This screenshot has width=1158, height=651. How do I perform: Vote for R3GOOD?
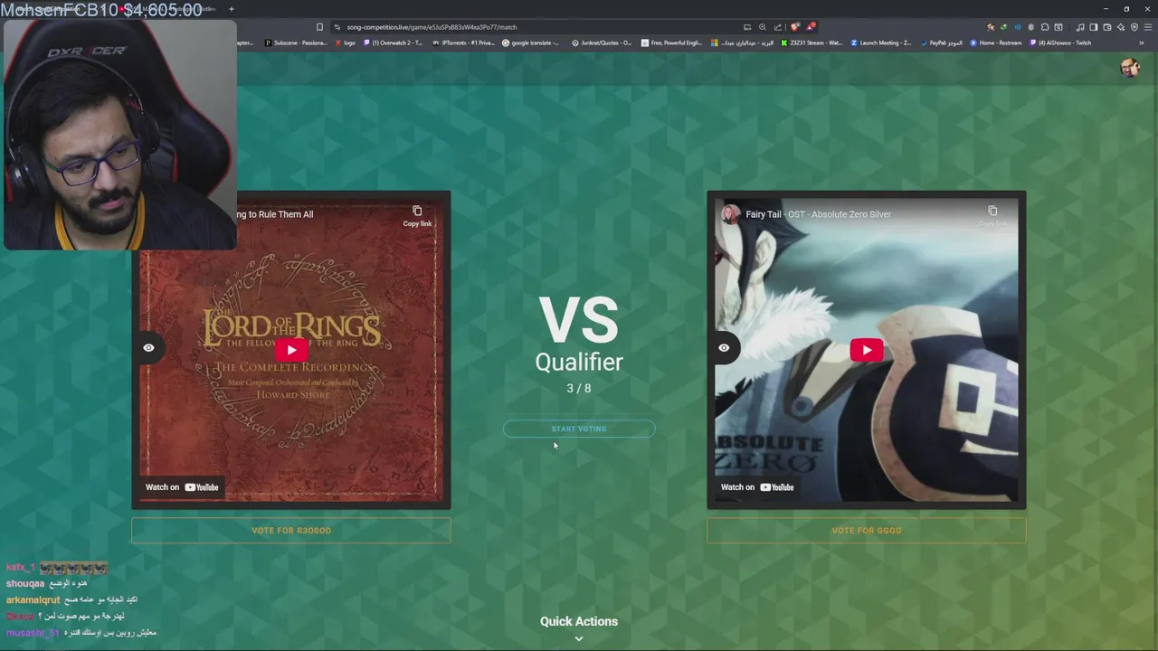click(291, 531)
